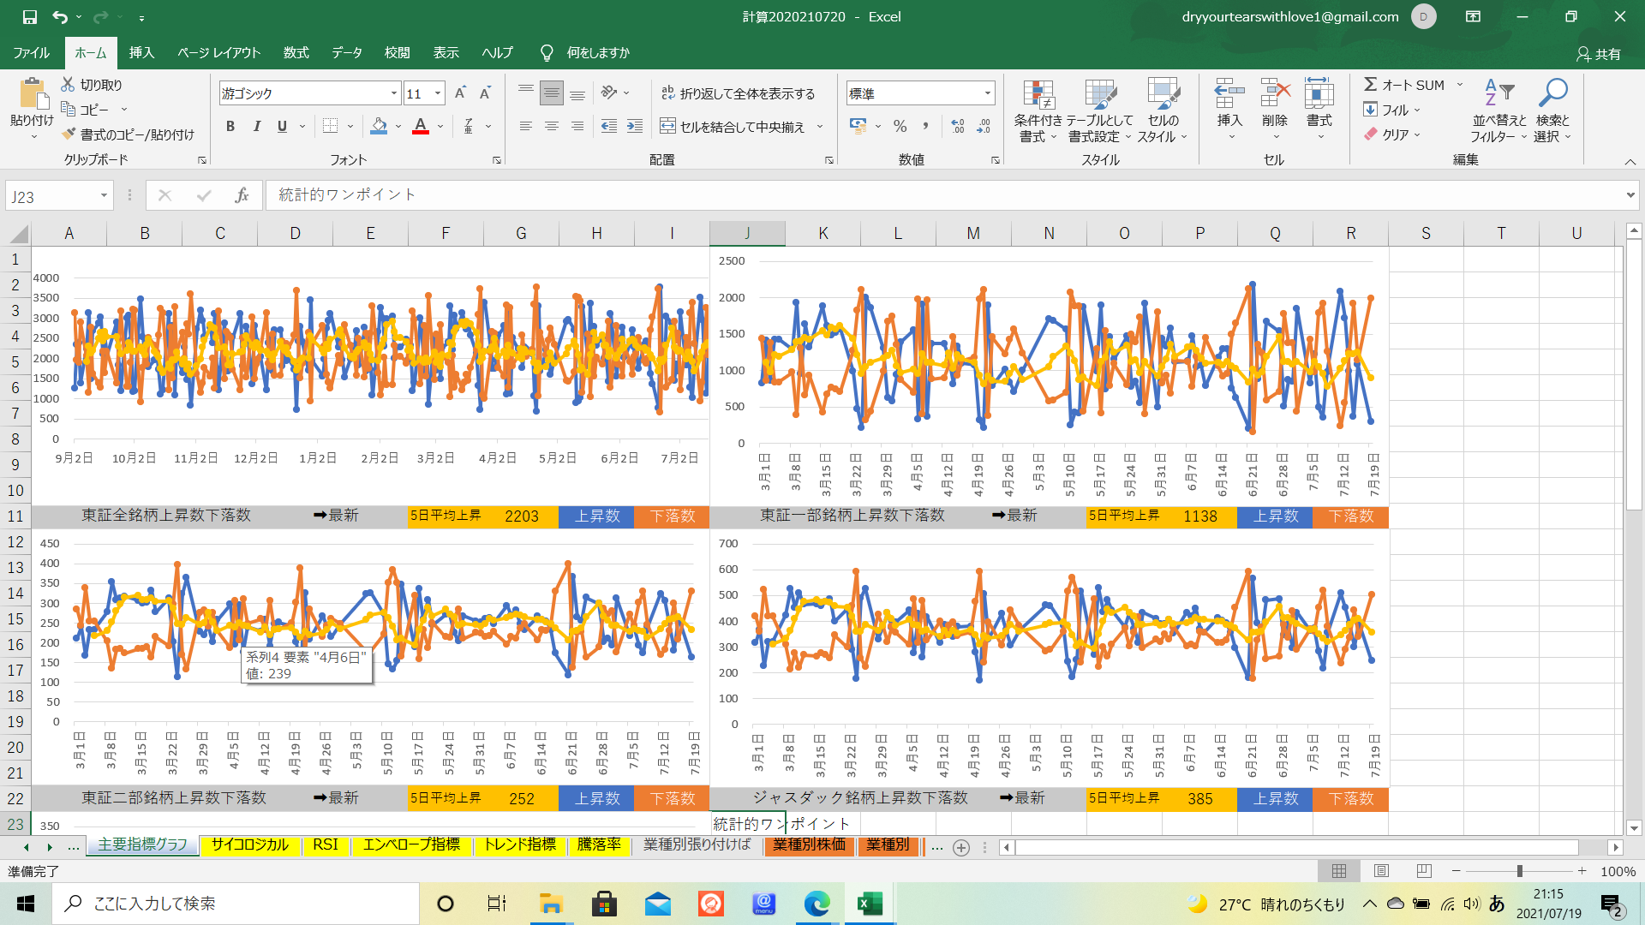Toggle bold formatting
Viewport: 1645px width, 925px height.
[230, 127]
